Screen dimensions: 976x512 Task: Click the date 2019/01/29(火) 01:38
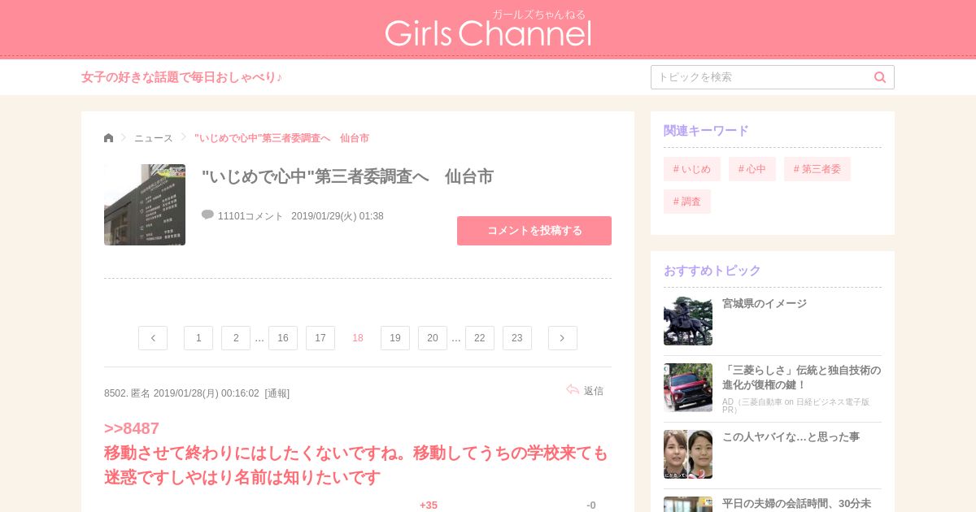[338, 216]
